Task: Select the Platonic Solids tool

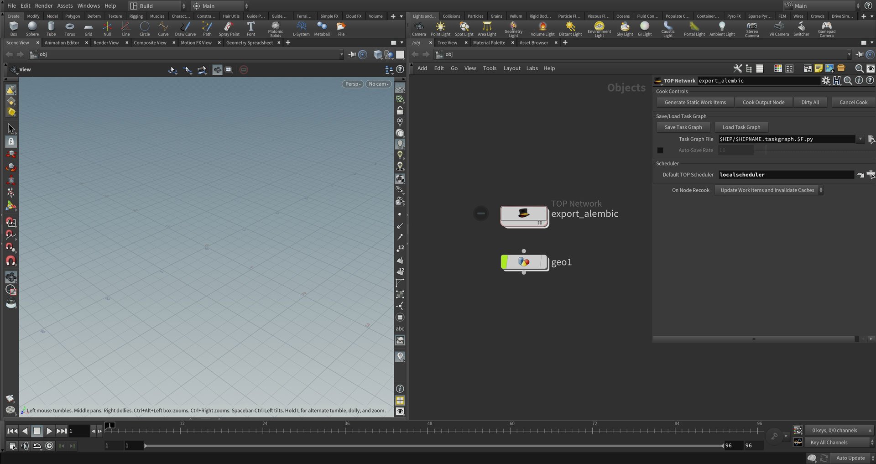Action: (276, 29)
